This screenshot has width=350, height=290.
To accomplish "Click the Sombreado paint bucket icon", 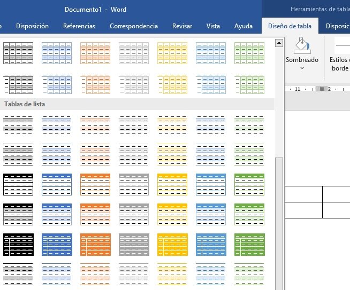I will (x=302, y=45).
